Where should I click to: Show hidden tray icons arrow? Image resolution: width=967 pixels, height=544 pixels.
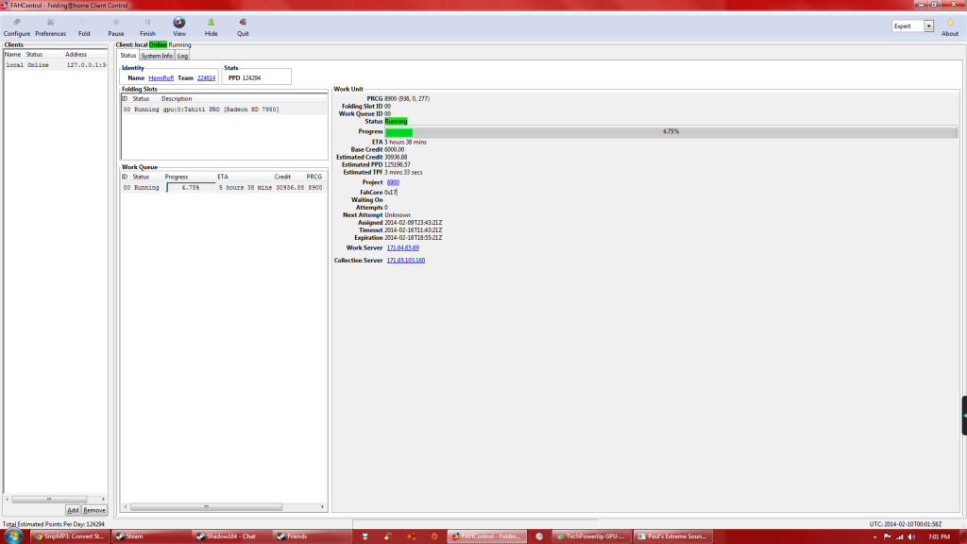874,536
